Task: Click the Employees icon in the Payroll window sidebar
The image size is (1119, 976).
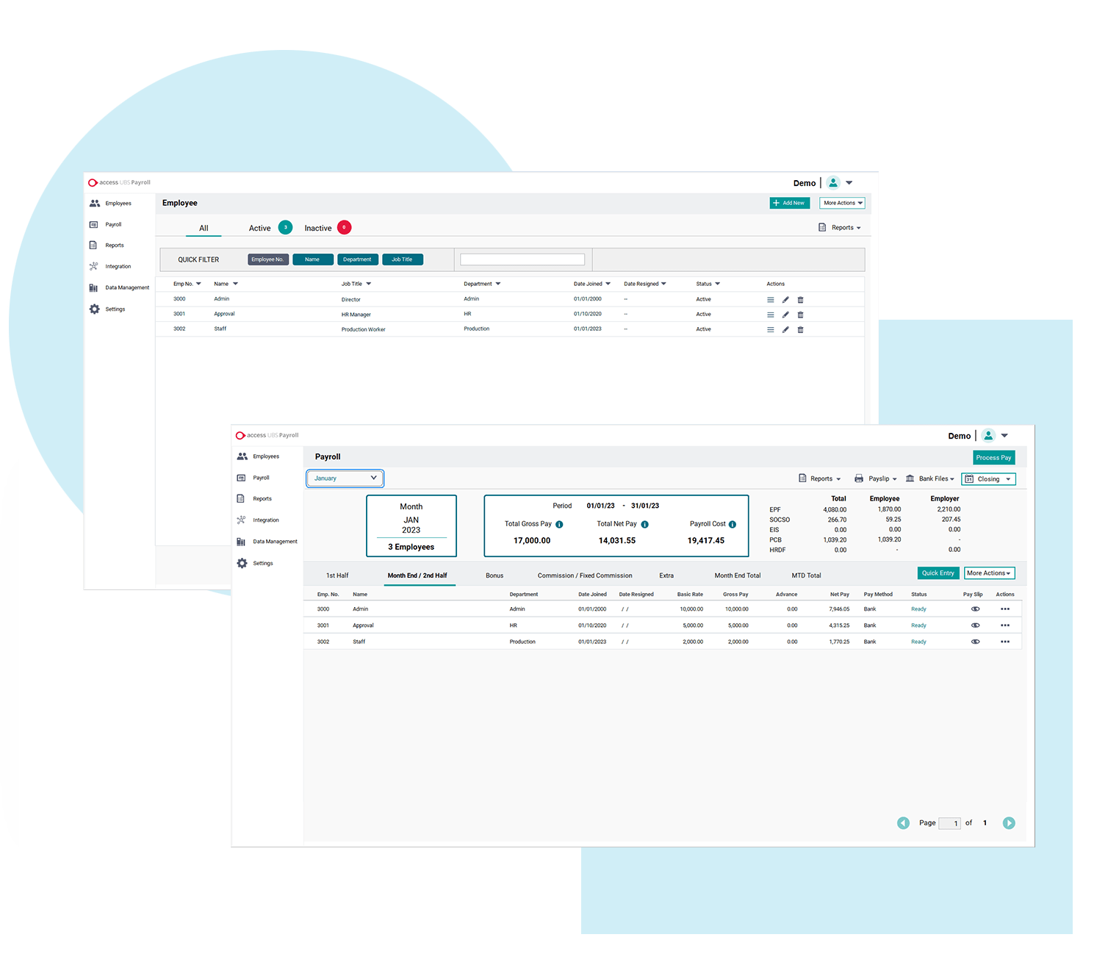Action: [242, 456]
